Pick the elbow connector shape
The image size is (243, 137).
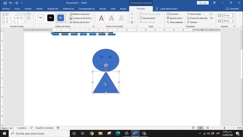coord(11,18)
